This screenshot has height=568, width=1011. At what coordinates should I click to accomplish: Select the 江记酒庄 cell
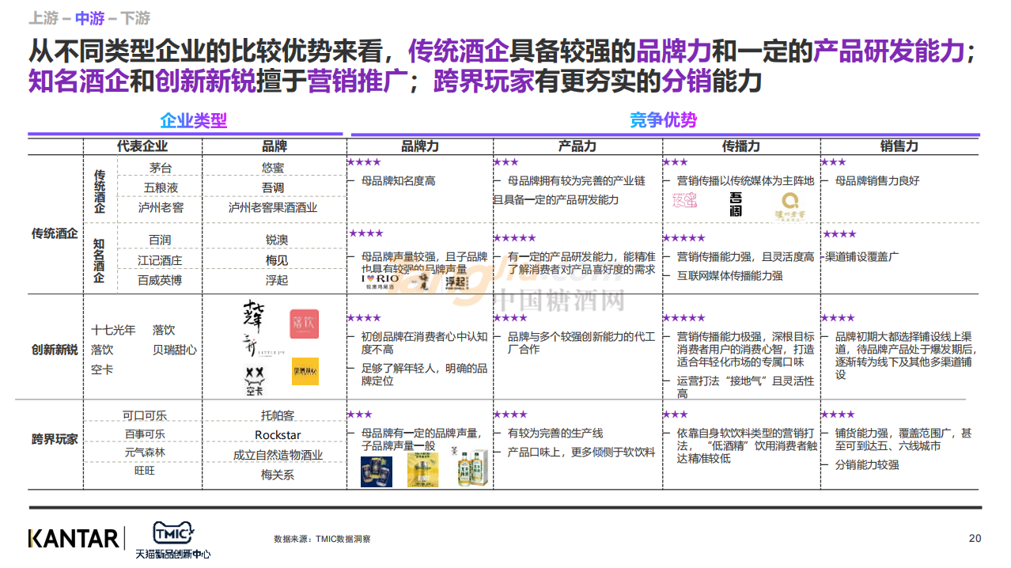(160, 260)
